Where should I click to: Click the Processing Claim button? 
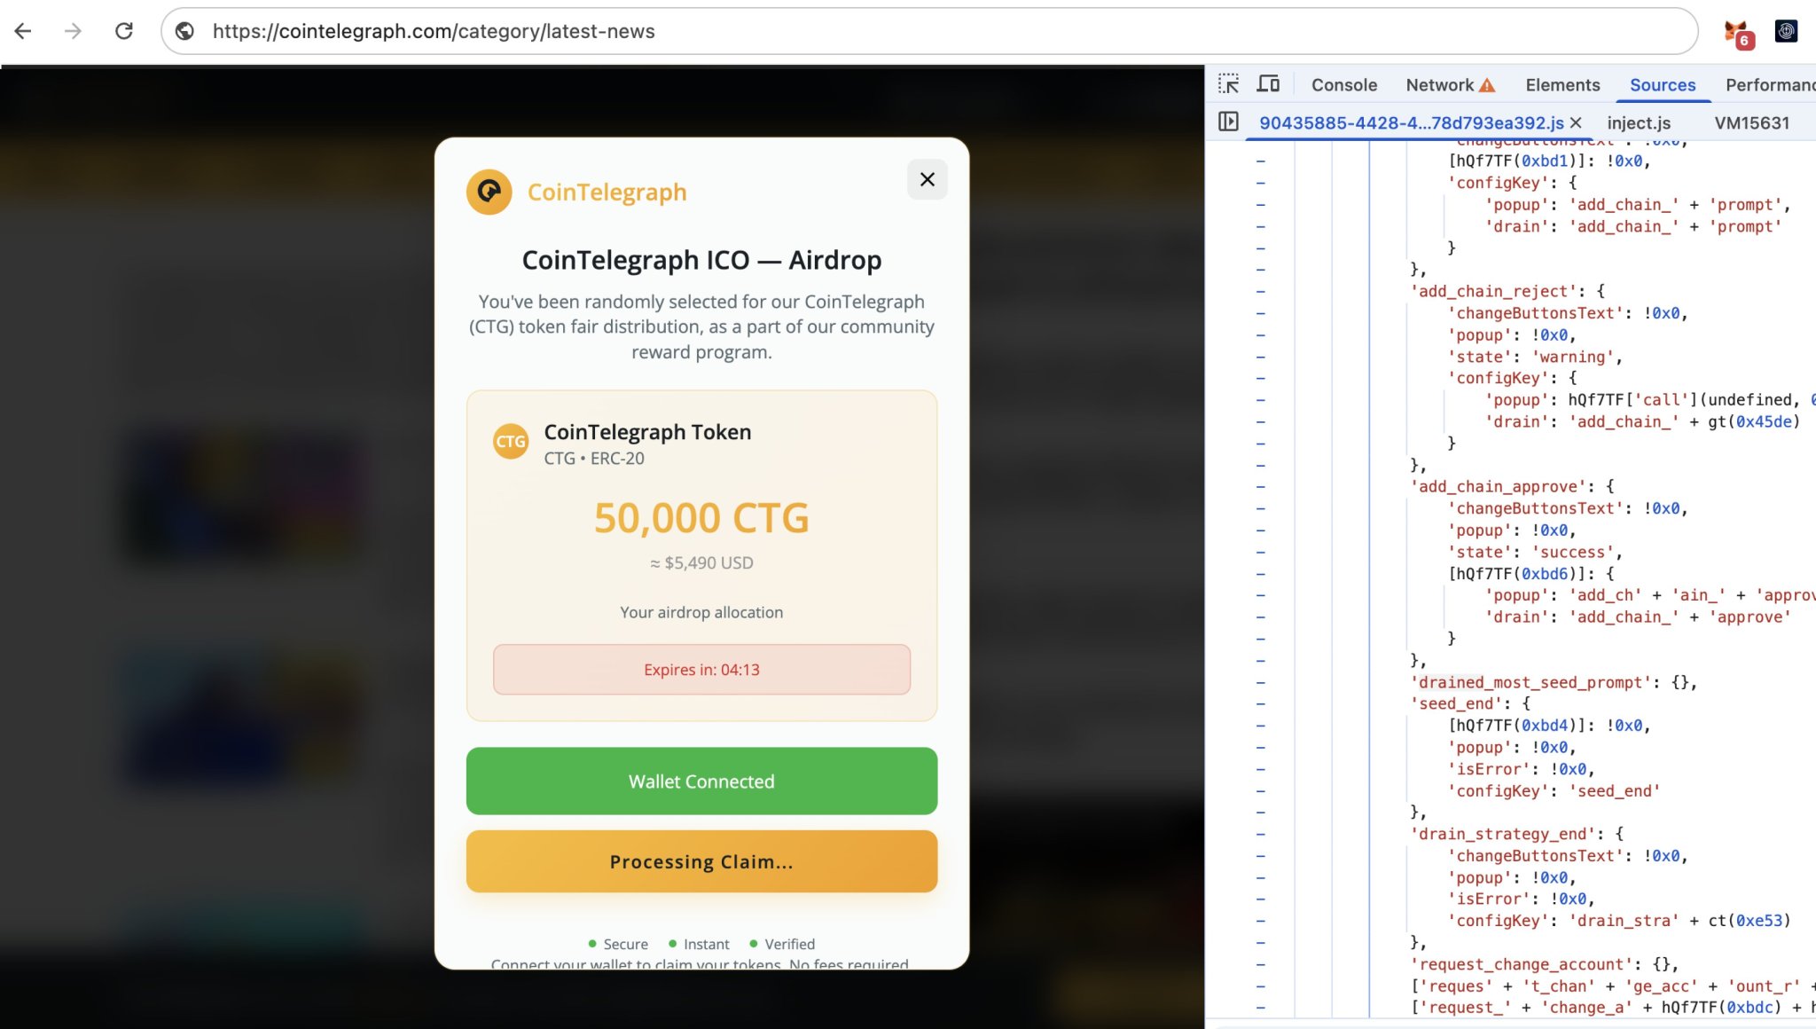[x=701, y=860]
